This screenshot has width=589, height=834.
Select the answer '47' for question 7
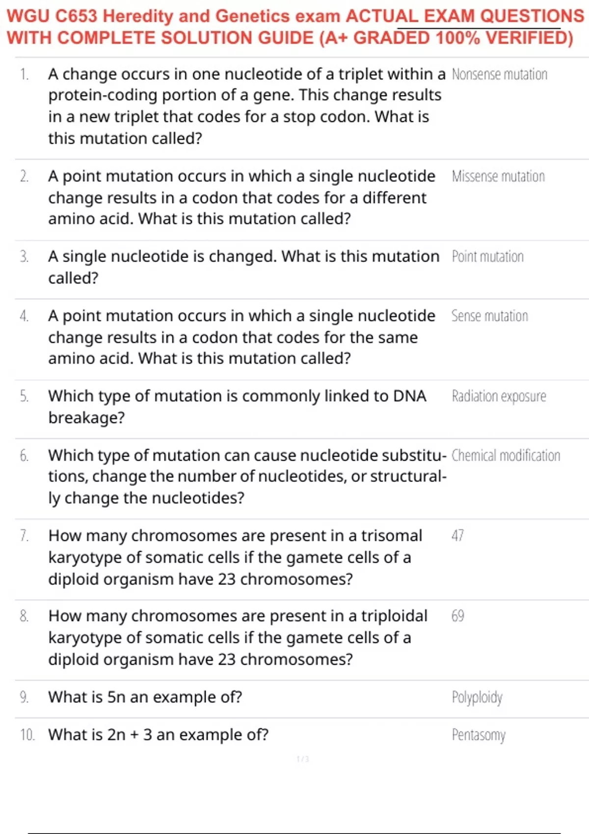pyautogui.click(x=457, y=536)
